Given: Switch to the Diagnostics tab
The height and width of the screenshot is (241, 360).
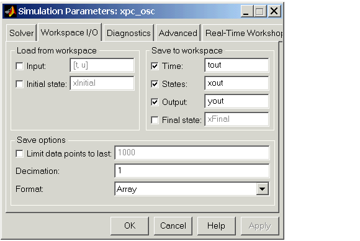Looking at the screenshot, I should (x=128, y=33).
